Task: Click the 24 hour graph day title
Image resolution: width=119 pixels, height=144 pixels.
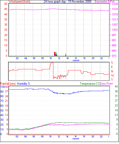Action: coord(67,2)
